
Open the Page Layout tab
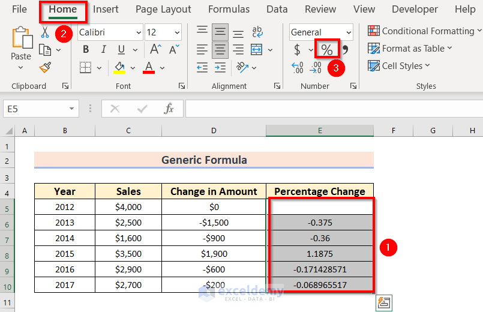click(x=163, y=9)
